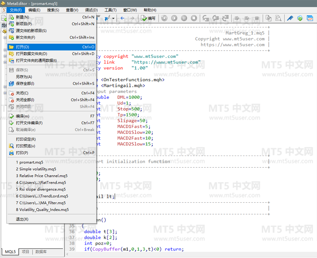Choose 打印(P) menu entry
Screen dimensions: 317x258
click(x=52, y=153)
